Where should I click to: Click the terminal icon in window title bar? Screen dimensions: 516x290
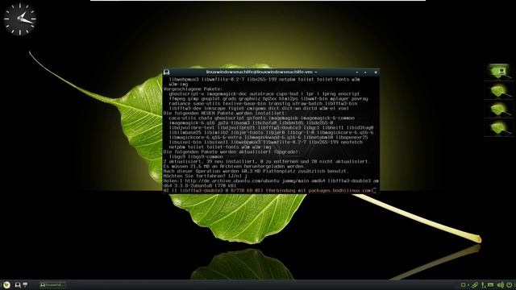167,72
